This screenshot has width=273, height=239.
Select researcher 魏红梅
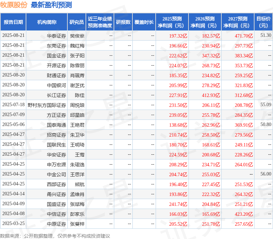point(77,46)
